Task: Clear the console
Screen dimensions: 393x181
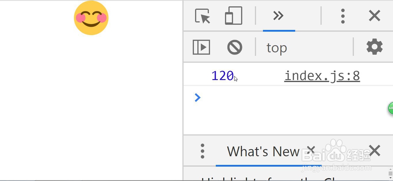Action: pos(235,47)
